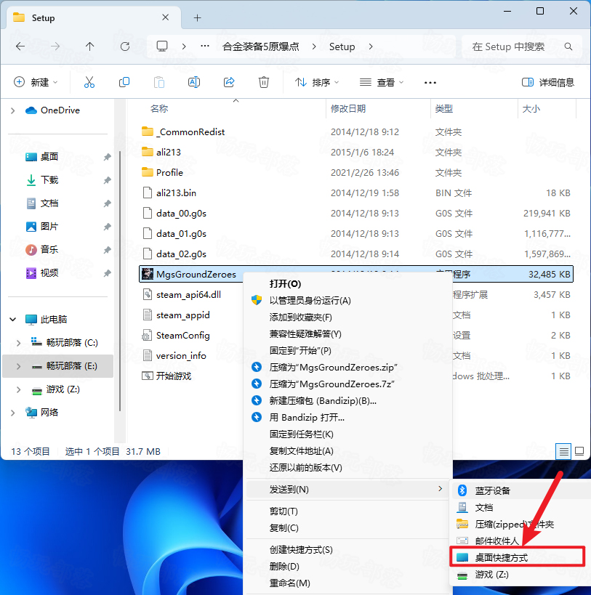
Task: Open the more options ellipsis in toolbar
Action: [x=430, y=82]
